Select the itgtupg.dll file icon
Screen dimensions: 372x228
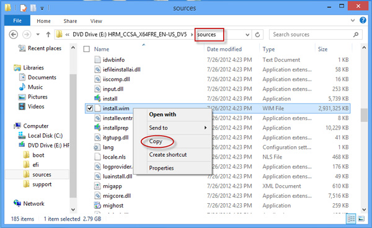point(97,138)
